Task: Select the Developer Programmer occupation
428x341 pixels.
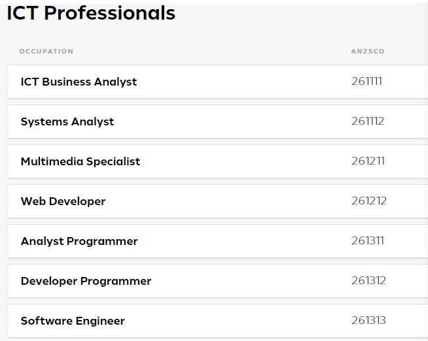Action: [x=86, y=281]
